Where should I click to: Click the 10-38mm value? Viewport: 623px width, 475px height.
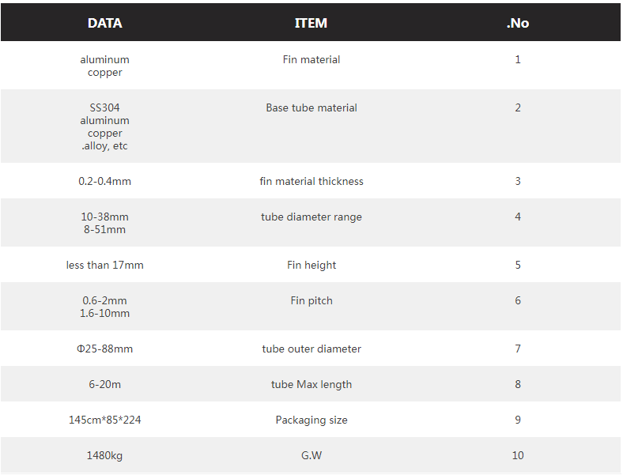[x=104, y=217]
